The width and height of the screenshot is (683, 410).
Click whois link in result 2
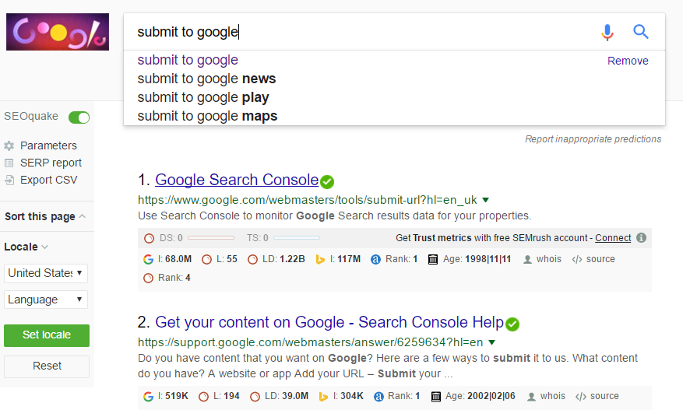point(552,396)
